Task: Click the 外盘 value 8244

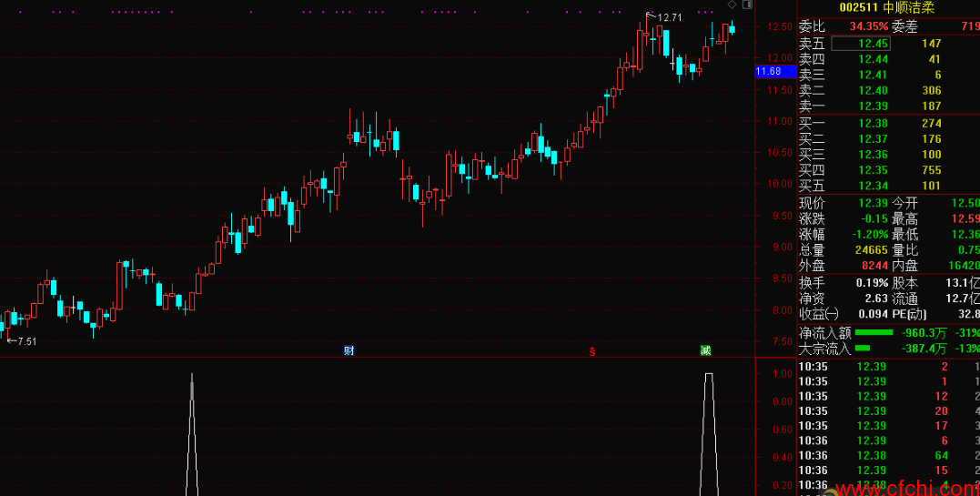Action: (x=875, y=266)
